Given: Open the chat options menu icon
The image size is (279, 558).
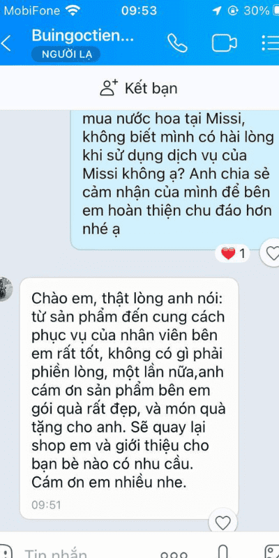Looking at the screenshot, I should (270, 43).
